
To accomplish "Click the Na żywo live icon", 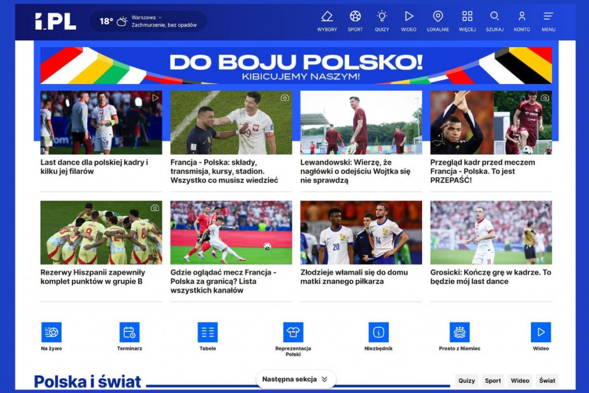I will click(x=51, y=332).
